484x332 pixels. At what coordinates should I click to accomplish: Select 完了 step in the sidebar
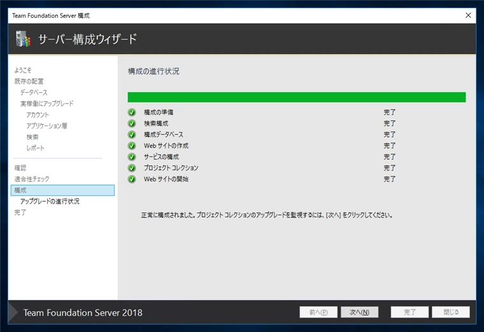20,212
